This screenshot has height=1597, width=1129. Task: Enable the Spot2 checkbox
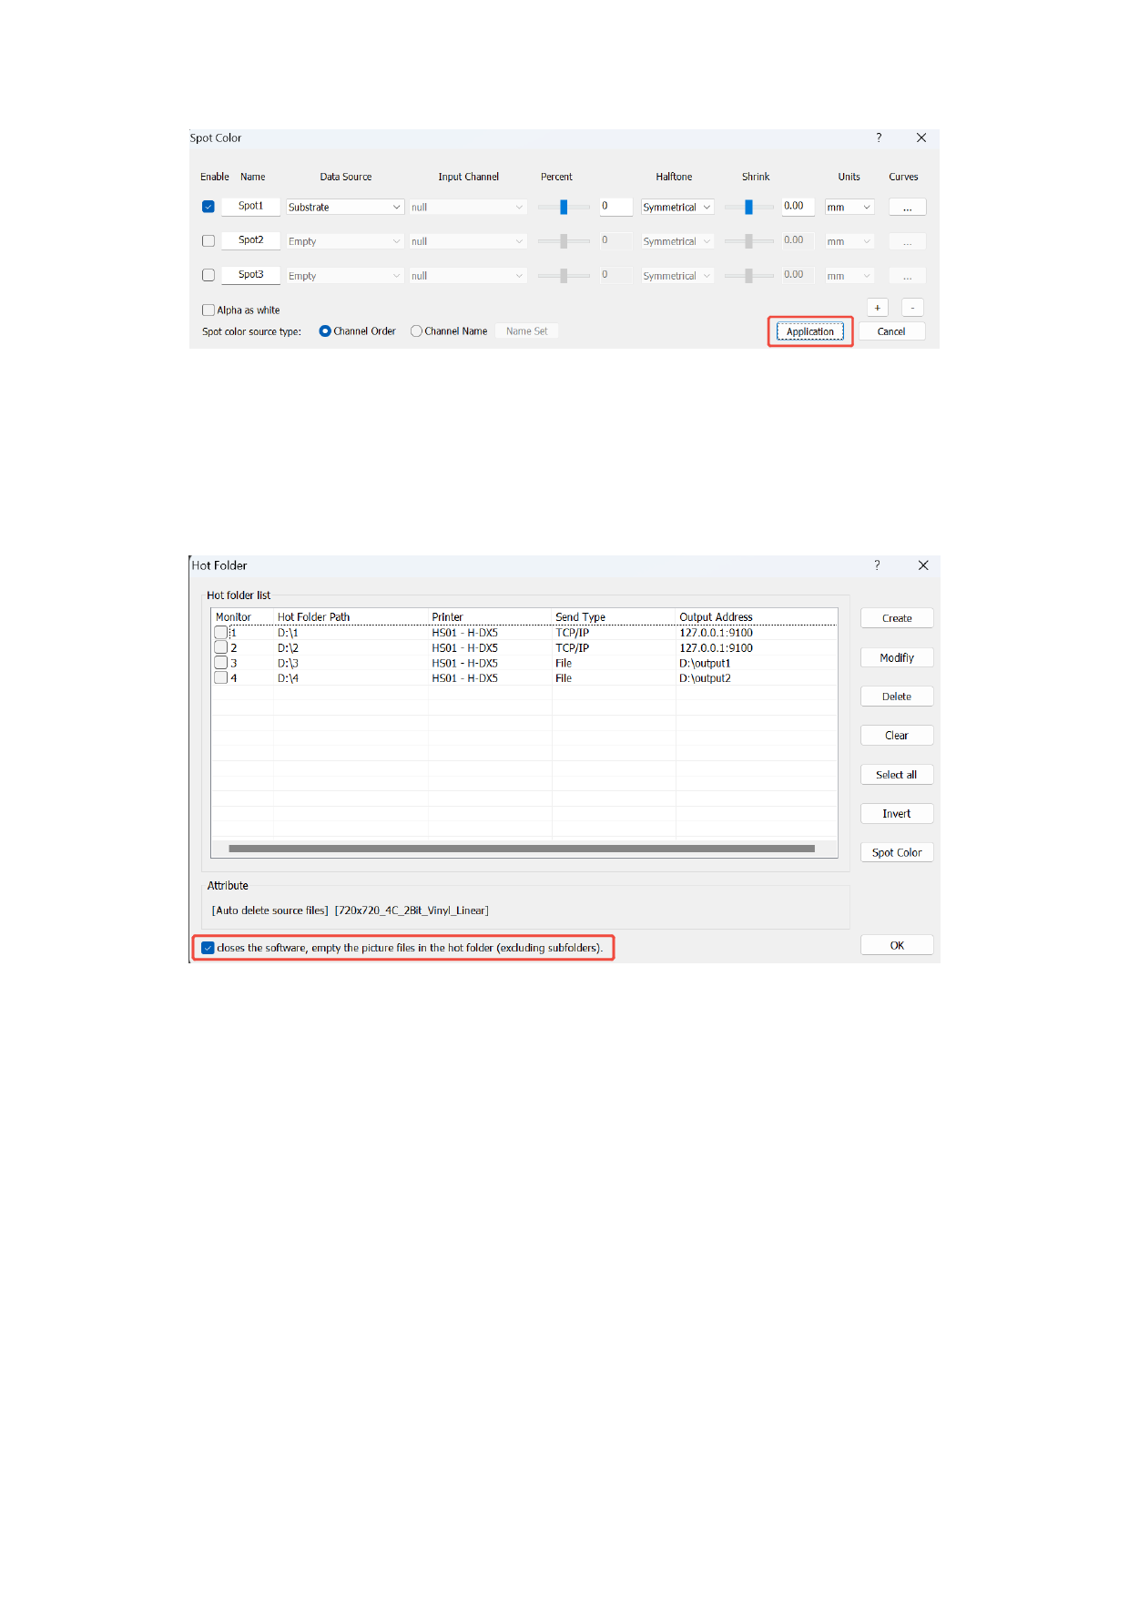click(x=209, y=241)
